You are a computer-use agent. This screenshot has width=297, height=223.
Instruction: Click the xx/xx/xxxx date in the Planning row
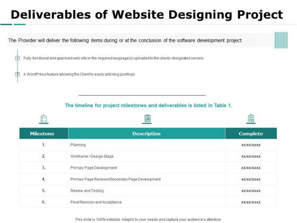251,145
